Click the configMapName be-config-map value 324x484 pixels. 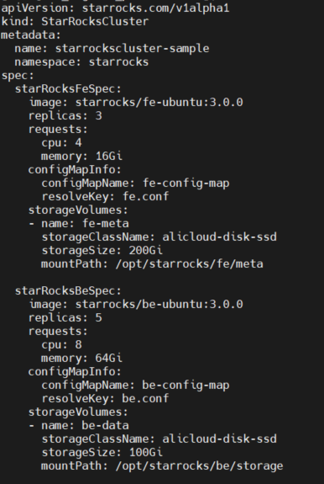pos(186,386)
